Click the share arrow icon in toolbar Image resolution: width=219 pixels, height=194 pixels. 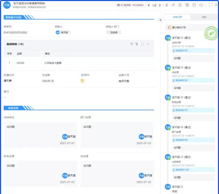click(173, 5)
